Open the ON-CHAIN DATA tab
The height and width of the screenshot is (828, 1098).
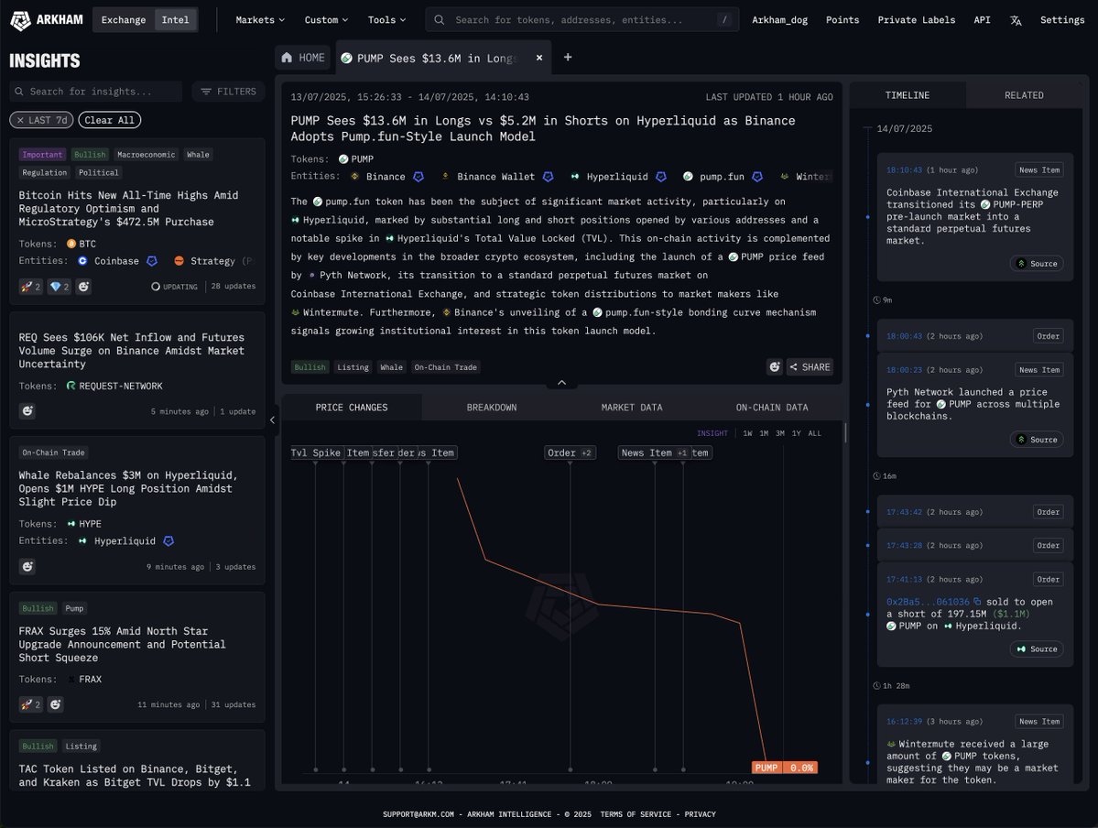(772, 408)
